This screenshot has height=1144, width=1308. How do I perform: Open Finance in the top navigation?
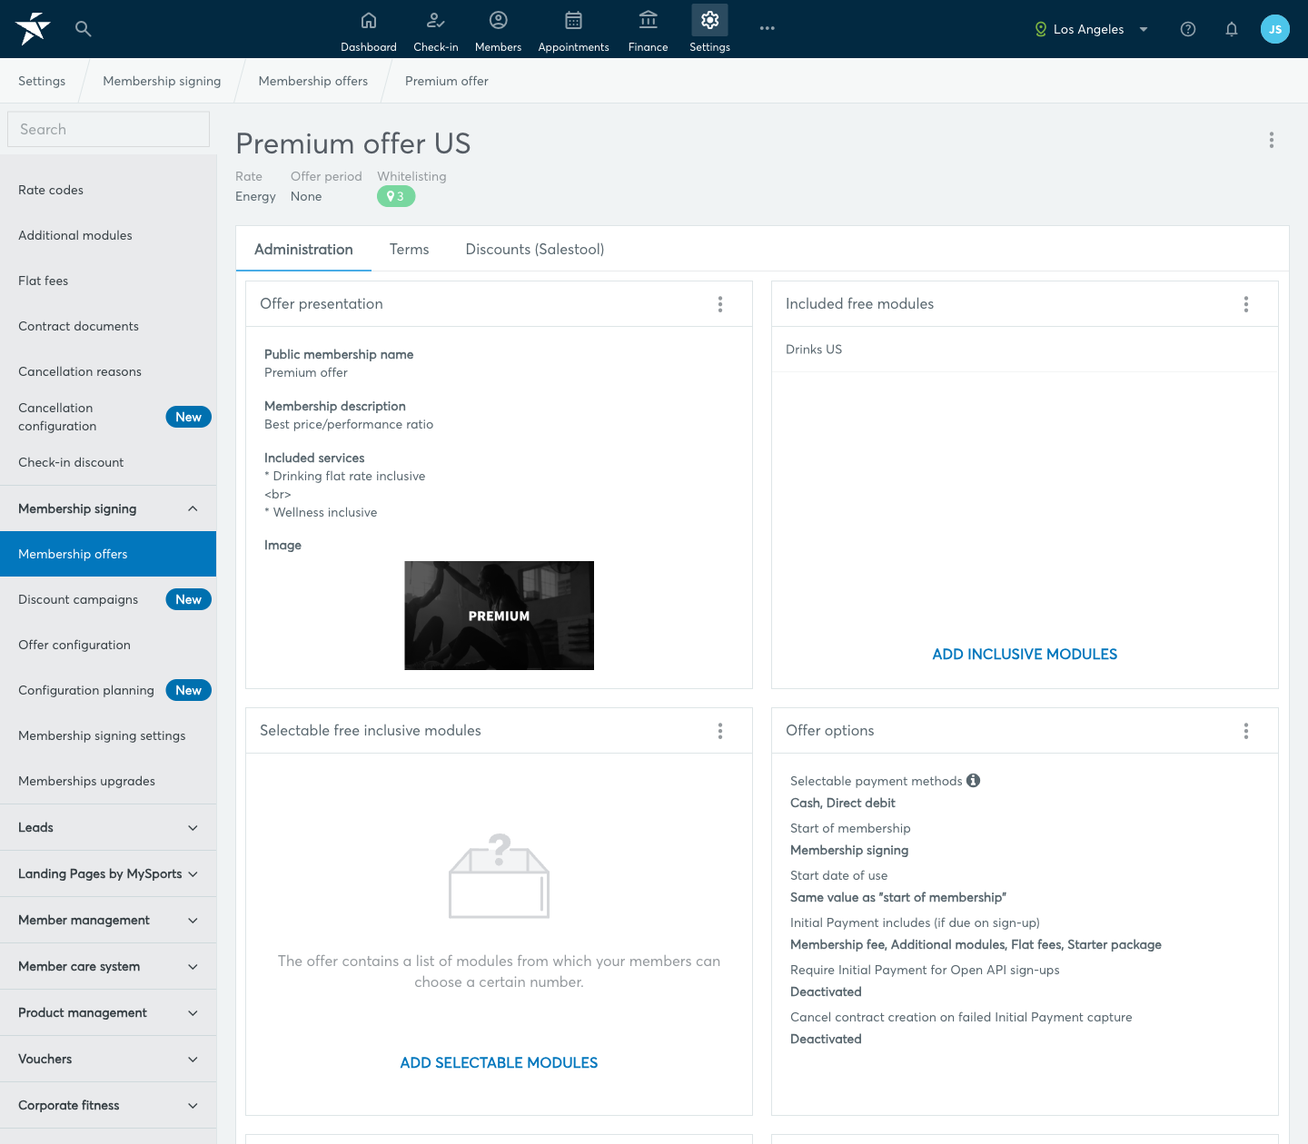tap(649, 30)
